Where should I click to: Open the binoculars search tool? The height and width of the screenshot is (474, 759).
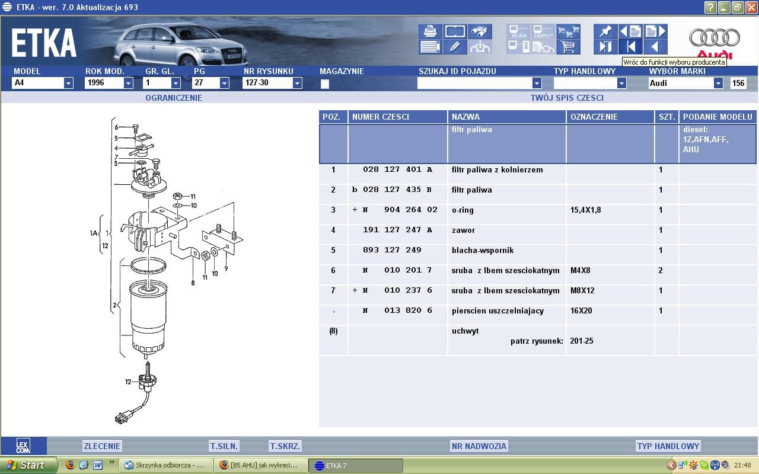[x=480, y=31]
